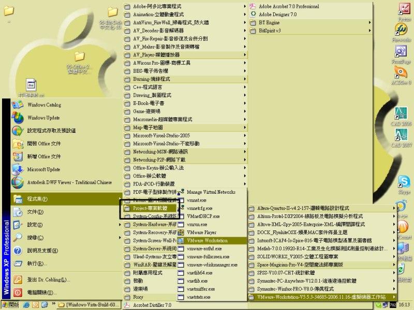Run vmrun.exe entry
This screenshot has height=310, width=414.
[x=212, y=225]
